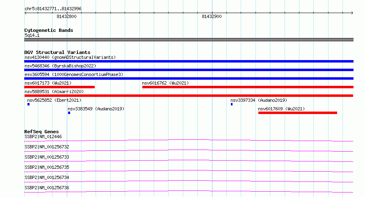Click the small blue marker under nsv5625852
This screenshot has height=197, width=365.
pos(28,104)
